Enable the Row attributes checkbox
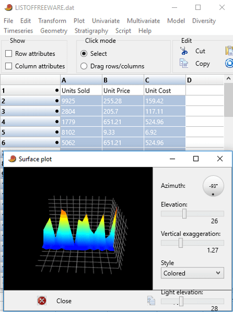Viewport: 233px width, 312px height. pos(9,53)
